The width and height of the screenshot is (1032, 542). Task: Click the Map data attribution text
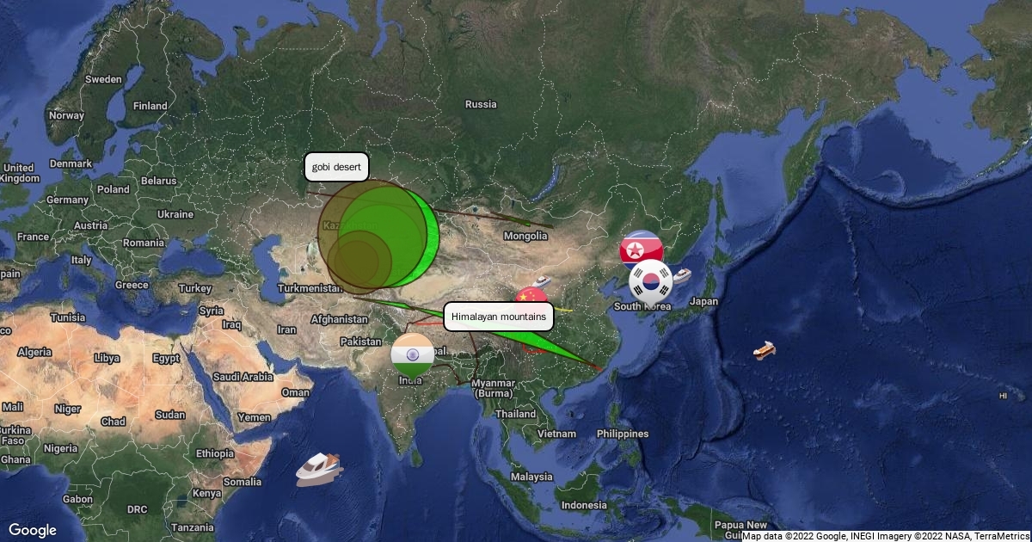click(885, 536)
